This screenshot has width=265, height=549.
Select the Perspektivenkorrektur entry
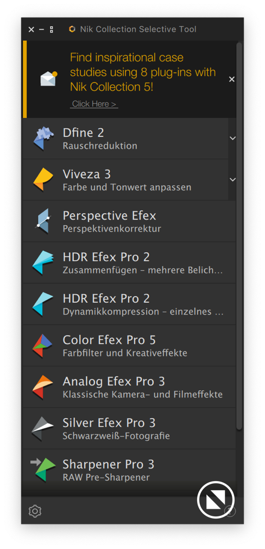point(129,221)
